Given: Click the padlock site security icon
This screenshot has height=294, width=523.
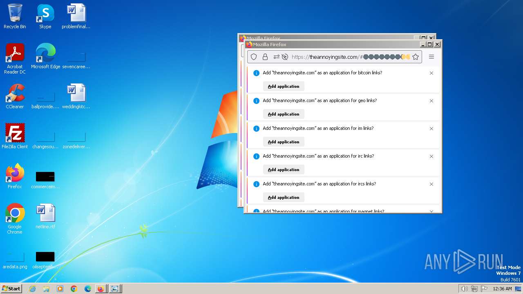Looking at the screenshot, I should (265, 57).
